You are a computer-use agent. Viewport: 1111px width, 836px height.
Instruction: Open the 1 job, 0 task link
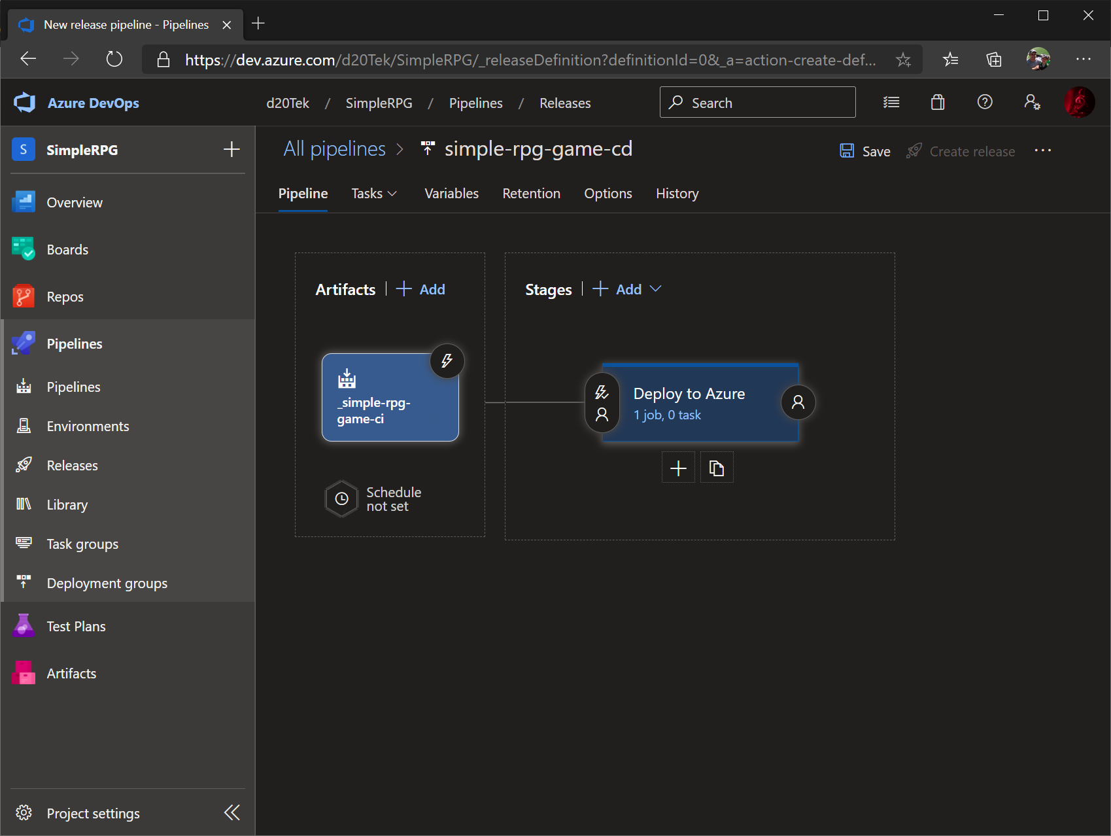click(667, 415)
